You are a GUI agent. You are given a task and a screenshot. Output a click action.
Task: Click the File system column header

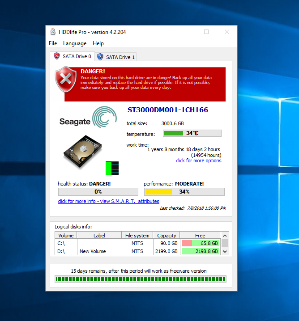pyautogui.click(x=137, y=236)
